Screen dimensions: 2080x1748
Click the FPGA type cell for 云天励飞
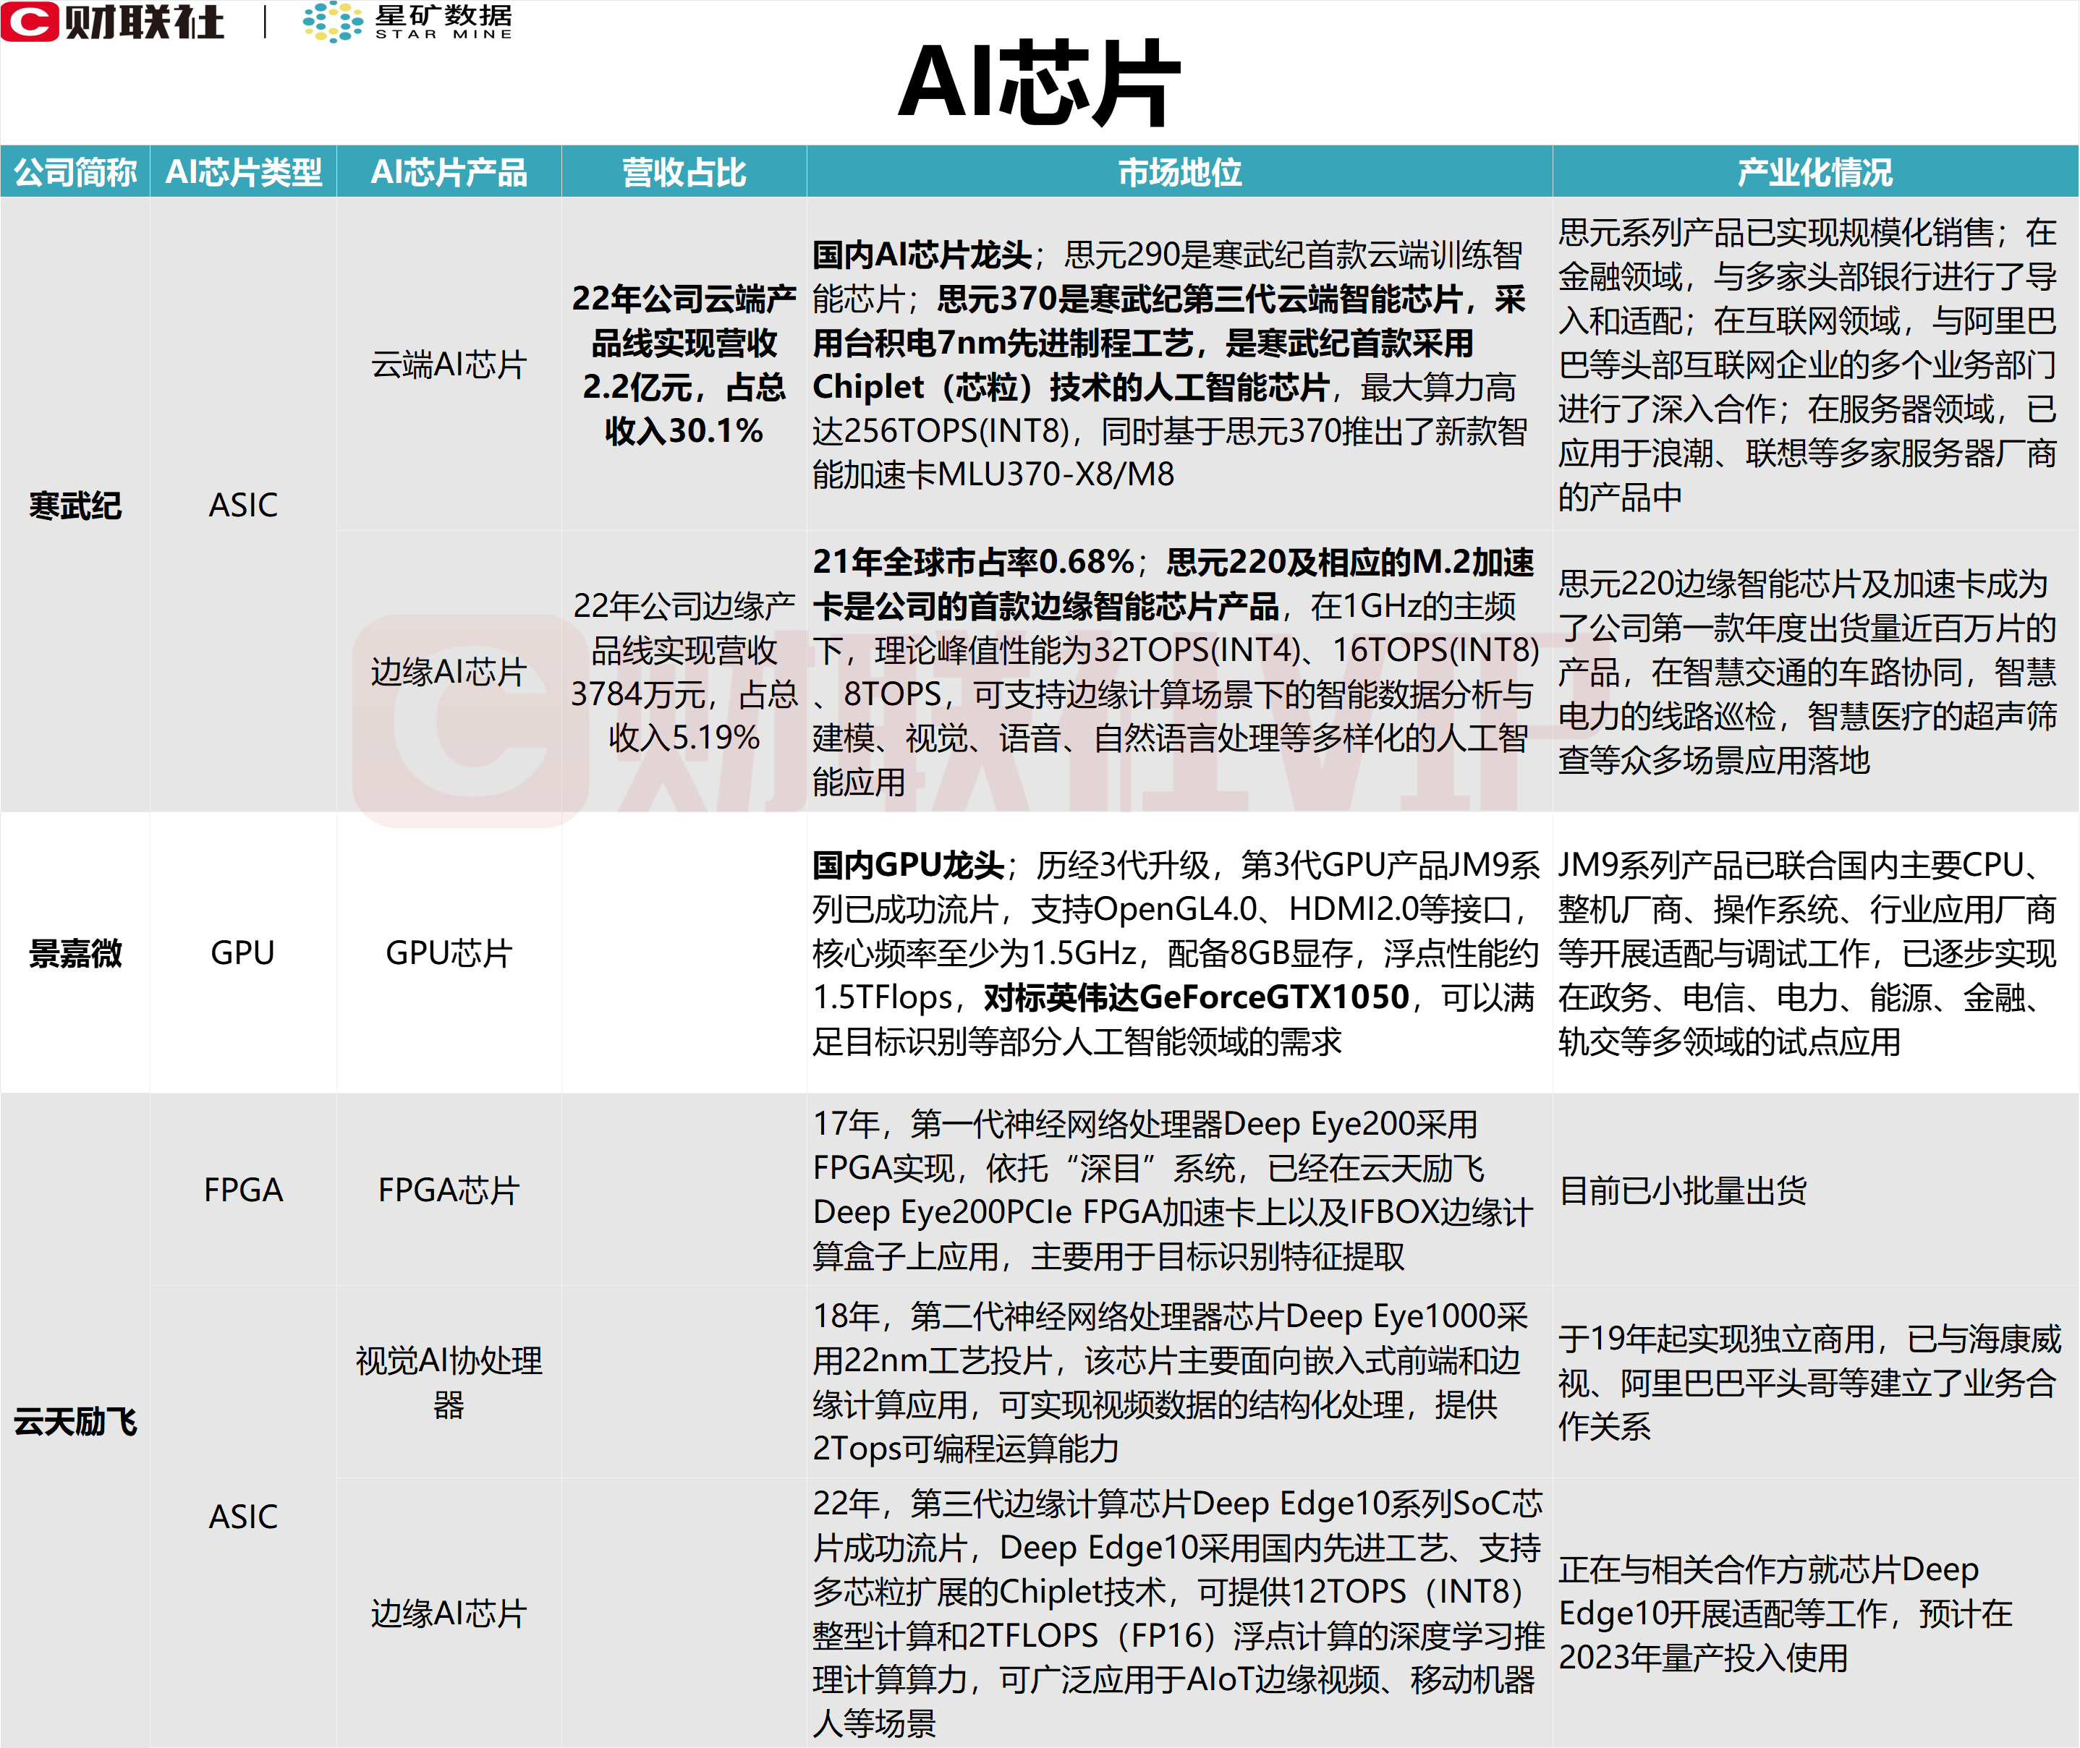[x=244, y=1190]
